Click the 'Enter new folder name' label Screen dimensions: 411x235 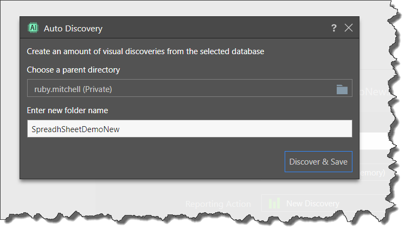click(x=67, y=110)
